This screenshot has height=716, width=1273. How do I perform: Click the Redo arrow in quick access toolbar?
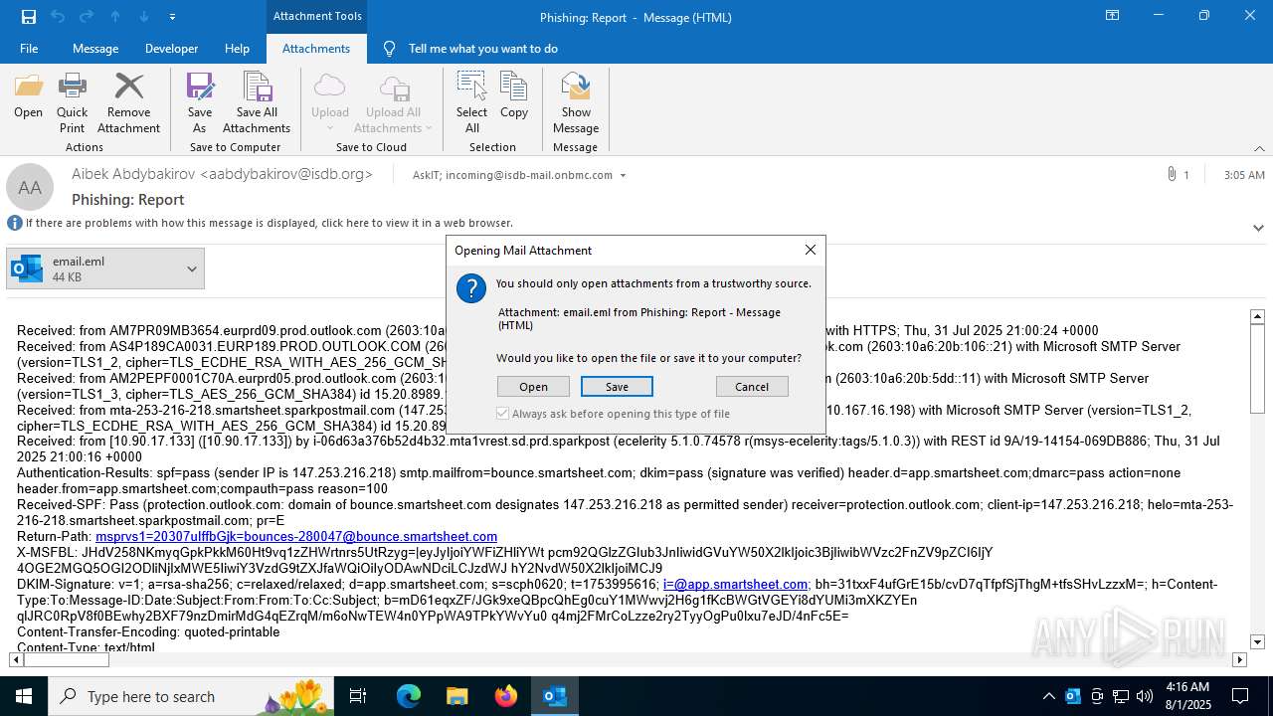coord(86,17)
